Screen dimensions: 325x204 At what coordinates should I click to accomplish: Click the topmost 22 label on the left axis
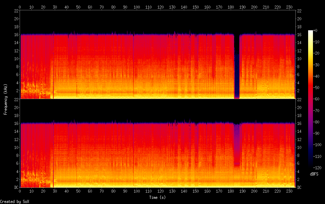tap(16, 11)
